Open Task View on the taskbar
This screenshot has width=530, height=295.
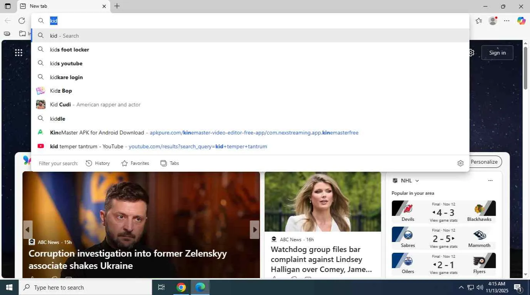tap(161, 287)
